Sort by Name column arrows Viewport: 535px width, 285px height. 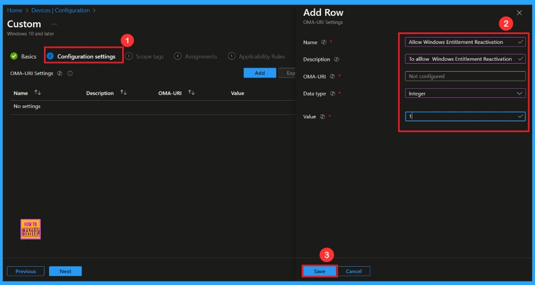tap(38, 93)
